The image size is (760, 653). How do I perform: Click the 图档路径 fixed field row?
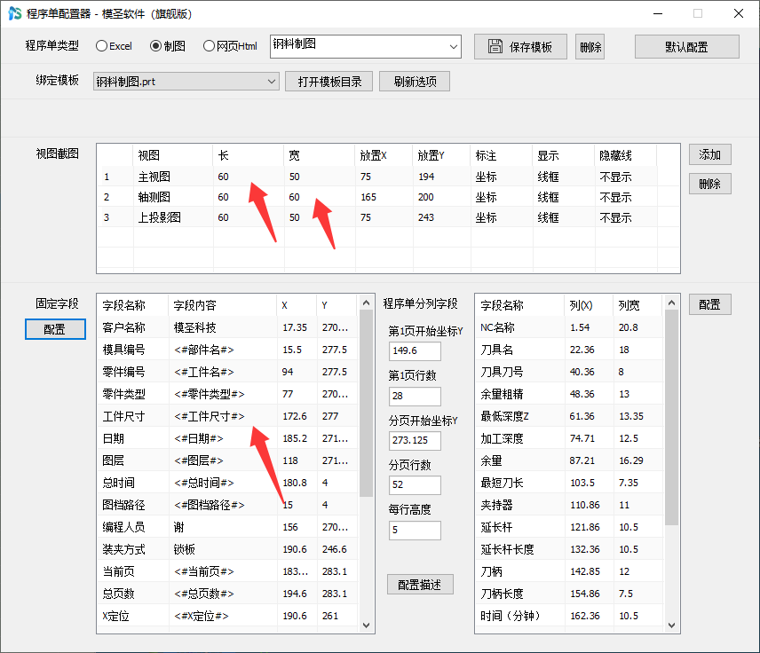(x=228, y=505)
